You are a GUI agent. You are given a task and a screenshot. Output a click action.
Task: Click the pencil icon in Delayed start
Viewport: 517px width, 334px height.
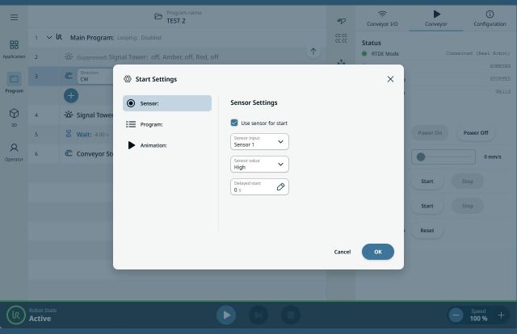(280, 186)
